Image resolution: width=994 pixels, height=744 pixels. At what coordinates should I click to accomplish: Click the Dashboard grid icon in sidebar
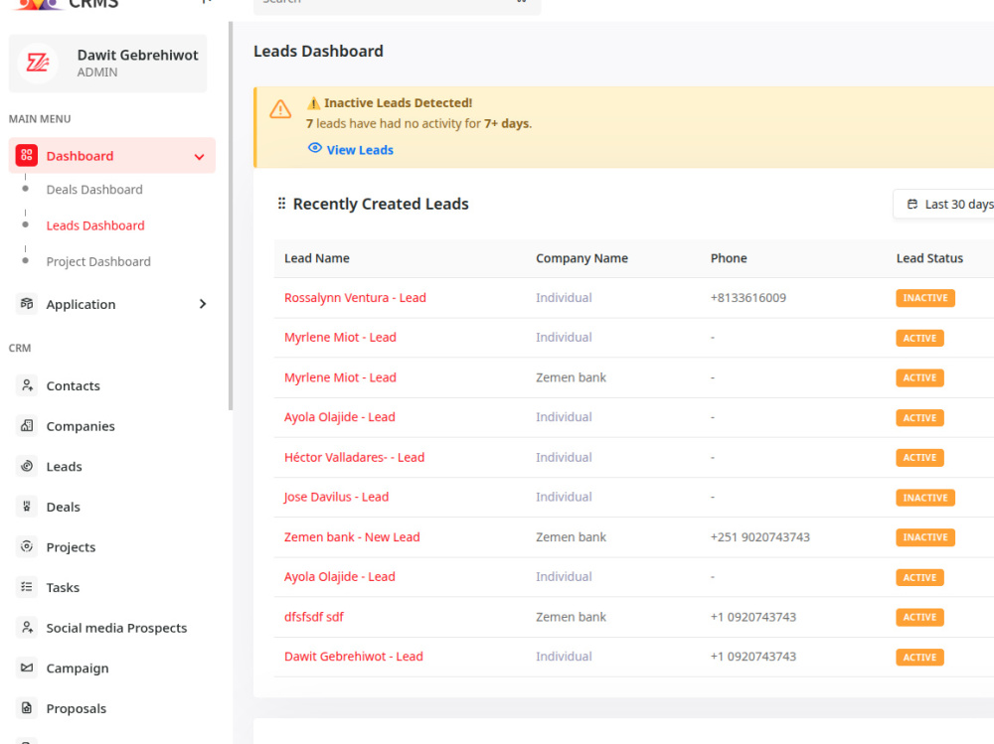(27, 155)
